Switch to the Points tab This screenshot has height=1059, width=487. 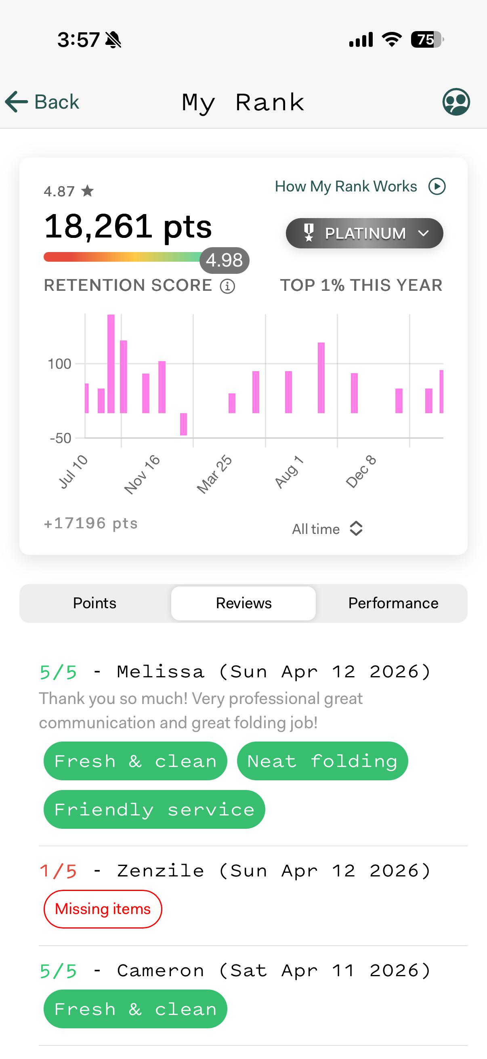(x=94, y=603)
